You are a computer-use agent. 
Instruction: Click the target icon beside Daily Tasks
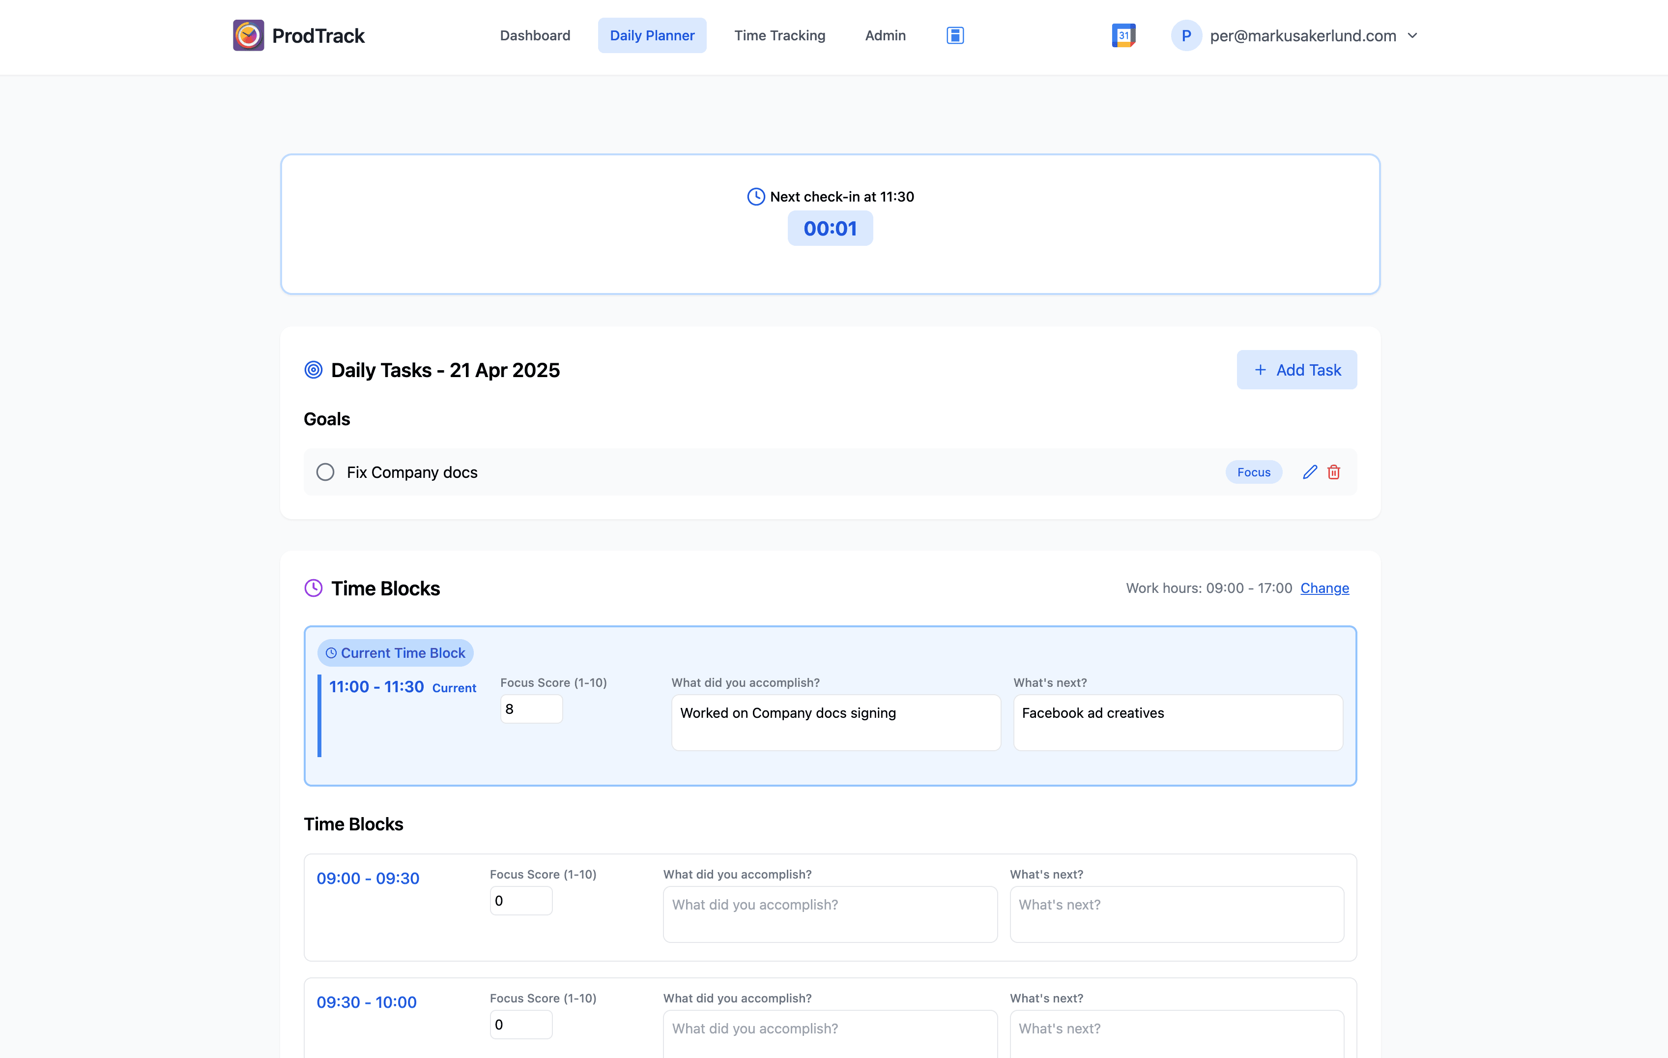[313, 370]
